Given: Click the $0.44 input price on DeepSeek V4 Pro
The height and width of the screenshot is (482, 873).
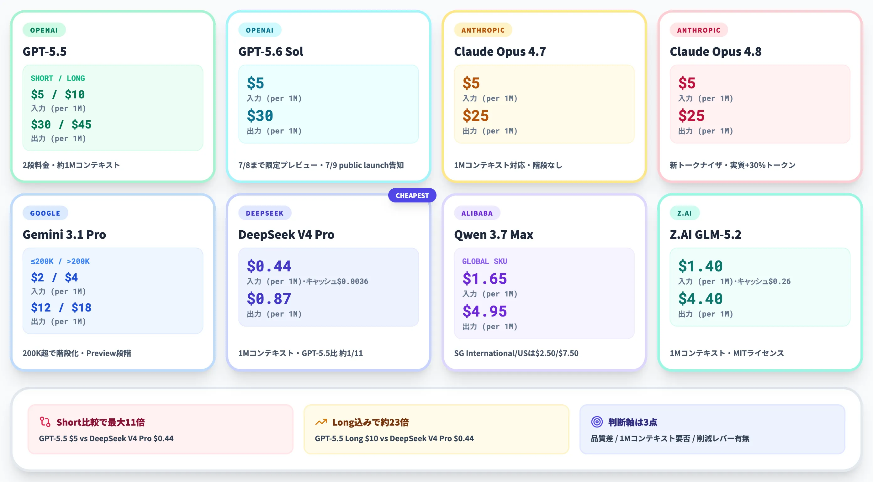Looking at the screenshot, I should (269, 266).
